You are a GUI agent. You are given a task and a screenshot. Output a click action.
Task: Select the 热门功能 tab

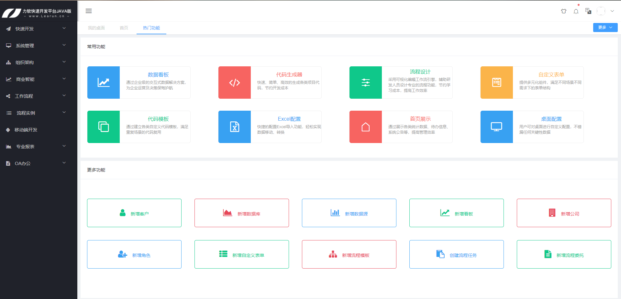pos(151,28)
